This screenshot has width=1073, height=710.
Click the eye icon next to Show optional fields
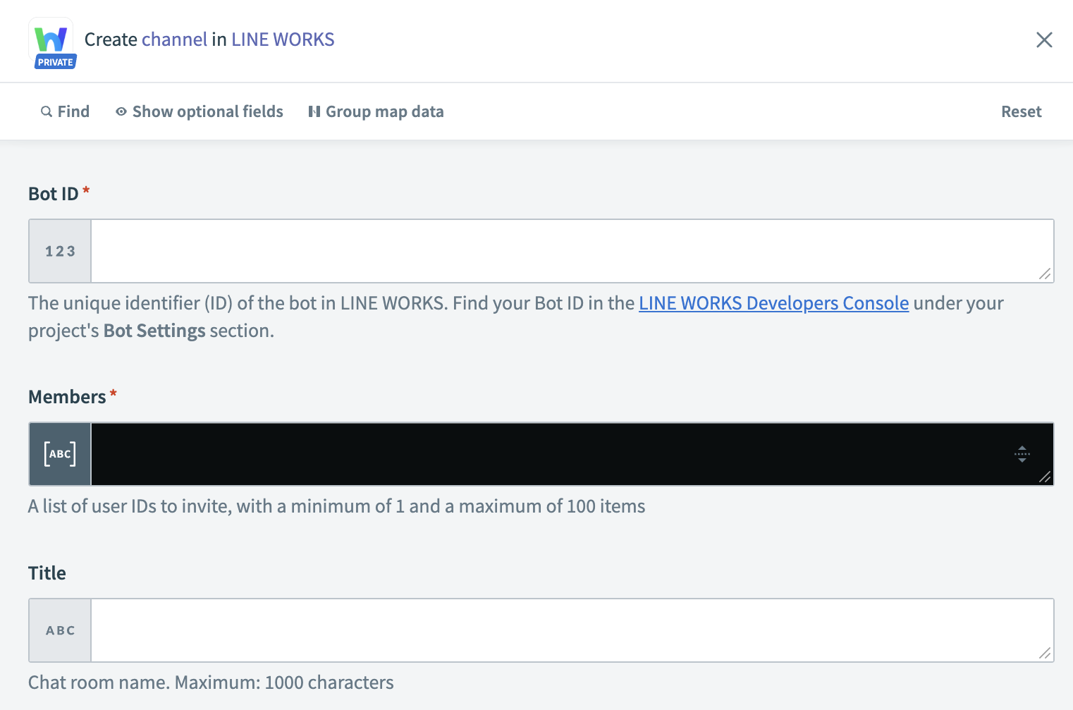[121, 111]
